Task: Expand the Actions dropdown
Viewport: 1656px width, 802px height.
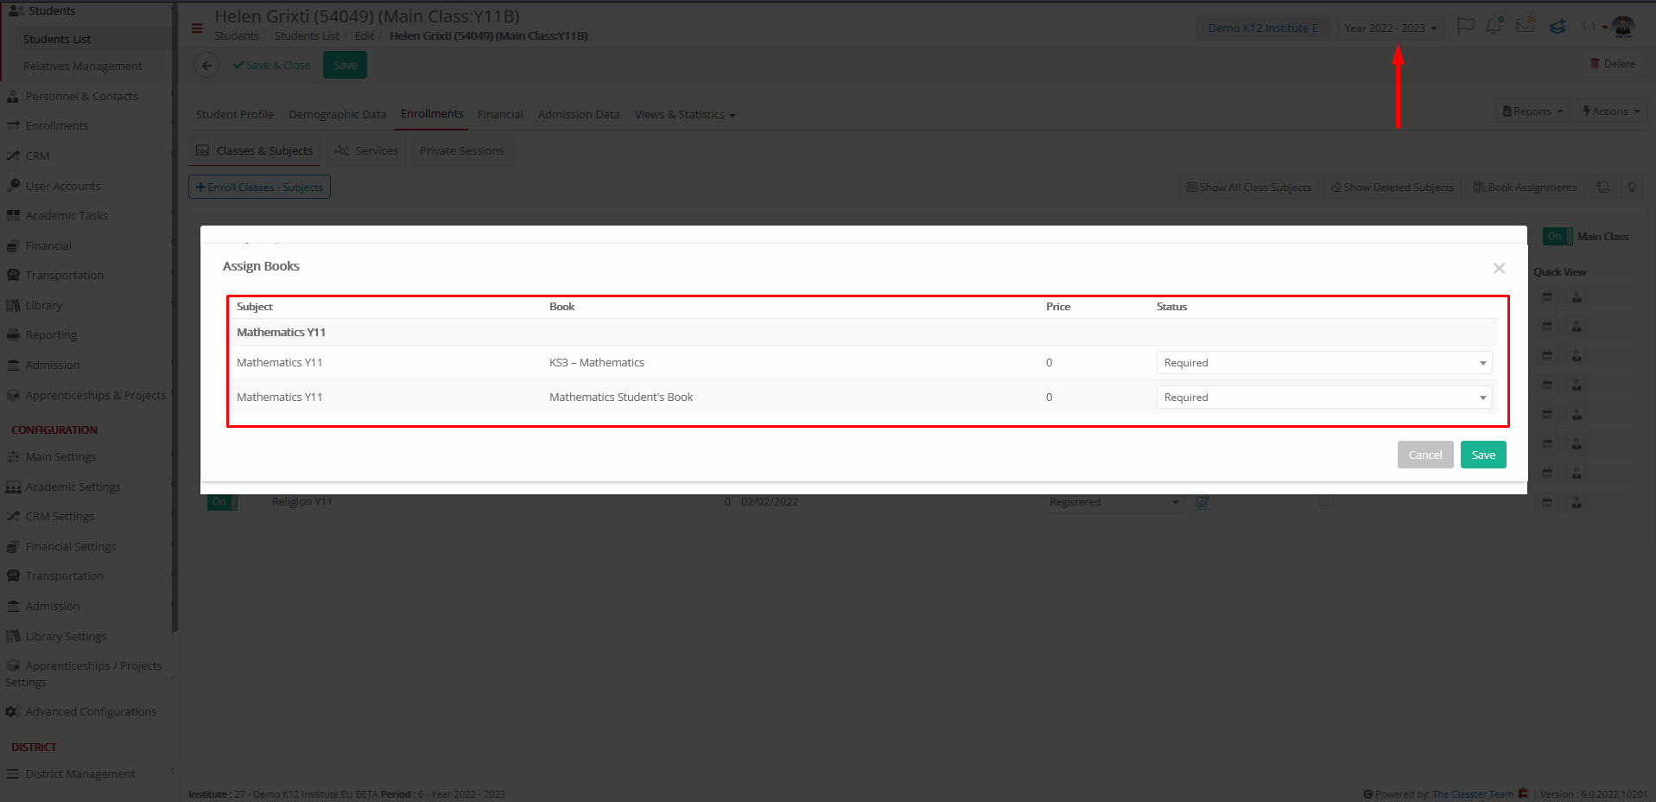Action: click(x=1611, y=111)
